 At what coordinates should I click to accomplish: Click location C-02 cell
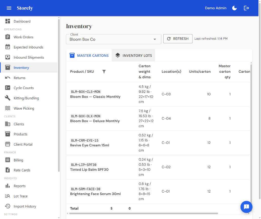(x=166, y=167)
